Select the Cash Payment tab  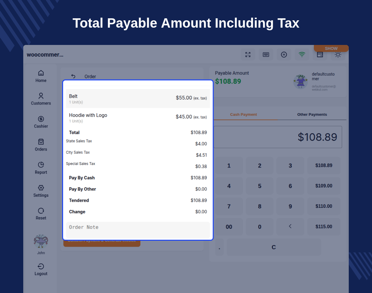(243, 115)
